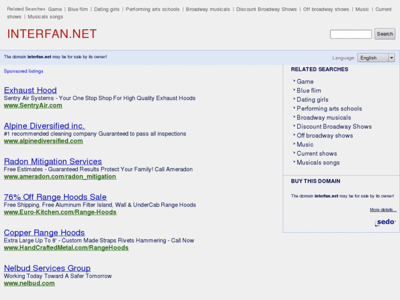Image resolution: width=400 pixels, height=300 pixels.
Task: Click the Search button
Action: (385, 34)
